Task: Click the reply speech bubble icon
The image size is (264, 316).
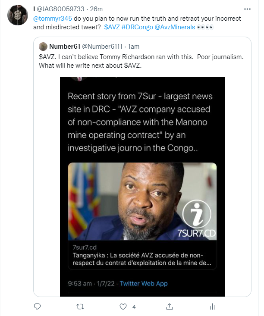Action: 37,307
